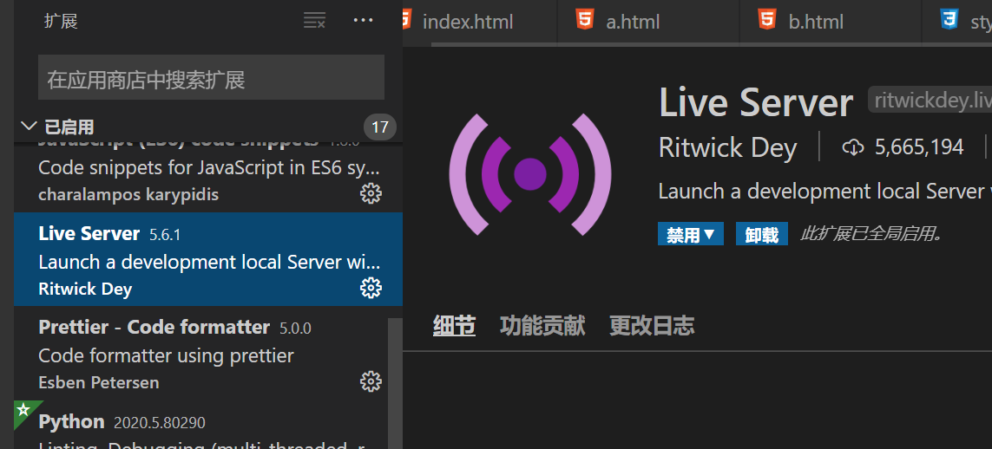Open gear settings for Live Server extension
This screenshot has width=992, height=449.
371,288
